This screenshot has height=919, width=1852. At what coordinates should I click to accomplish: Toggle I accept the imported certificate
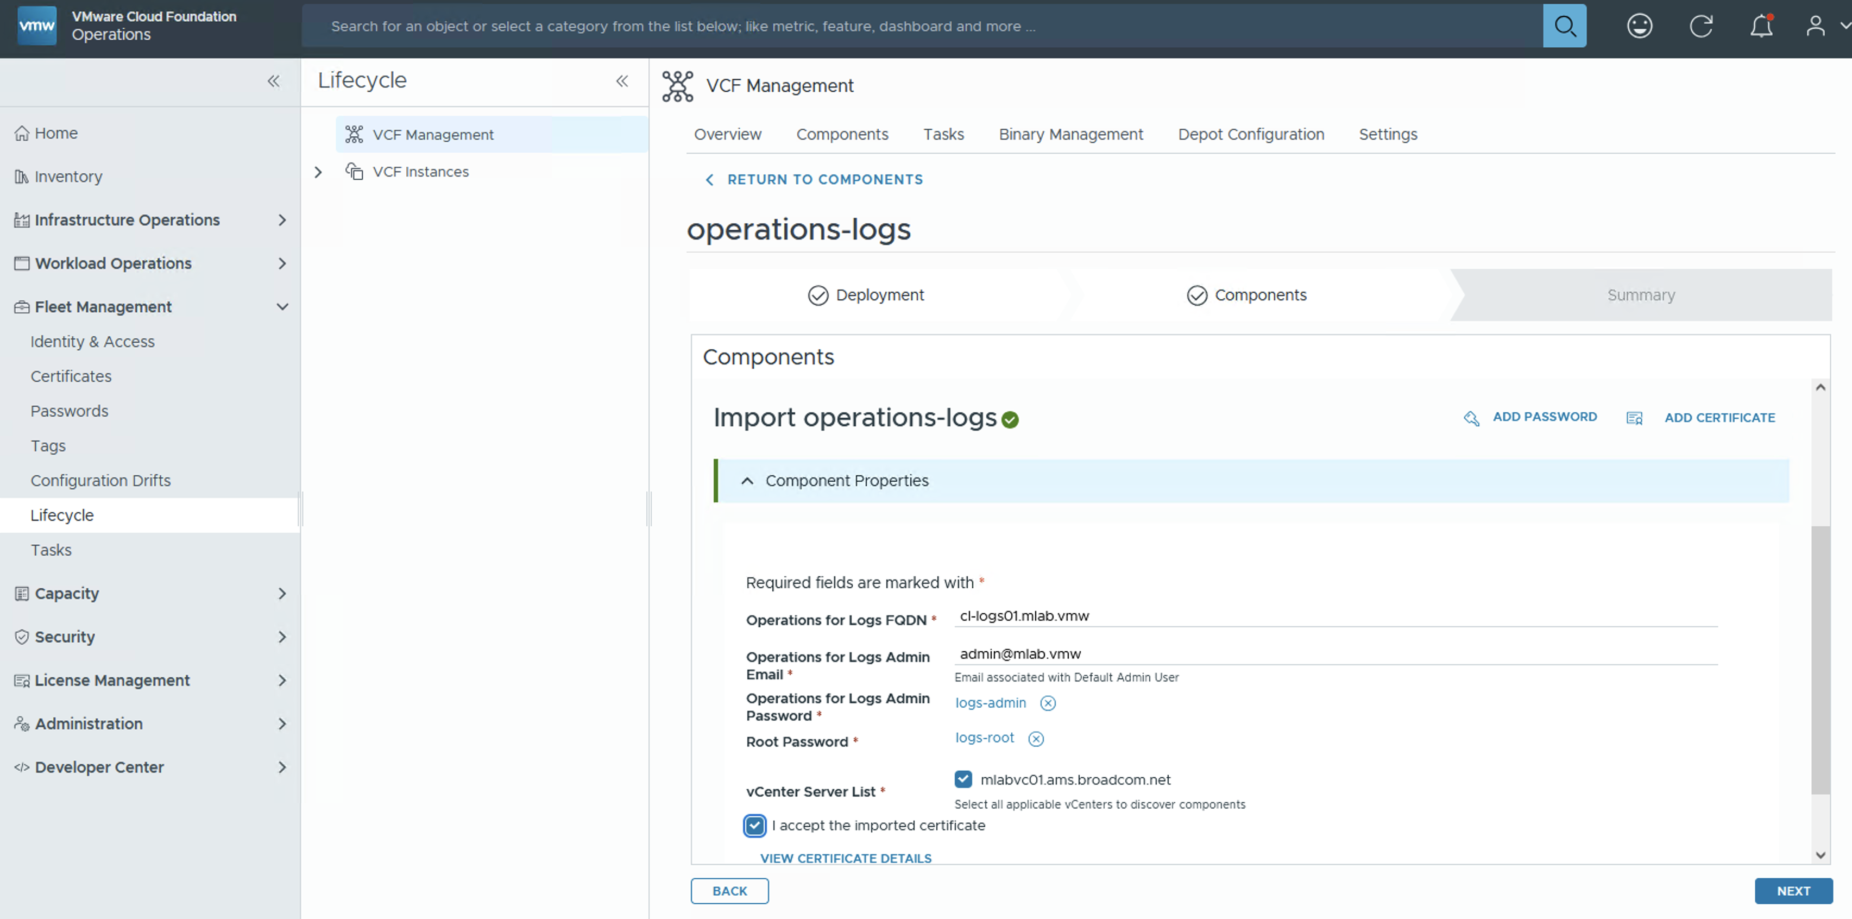[x=754, y=826]
